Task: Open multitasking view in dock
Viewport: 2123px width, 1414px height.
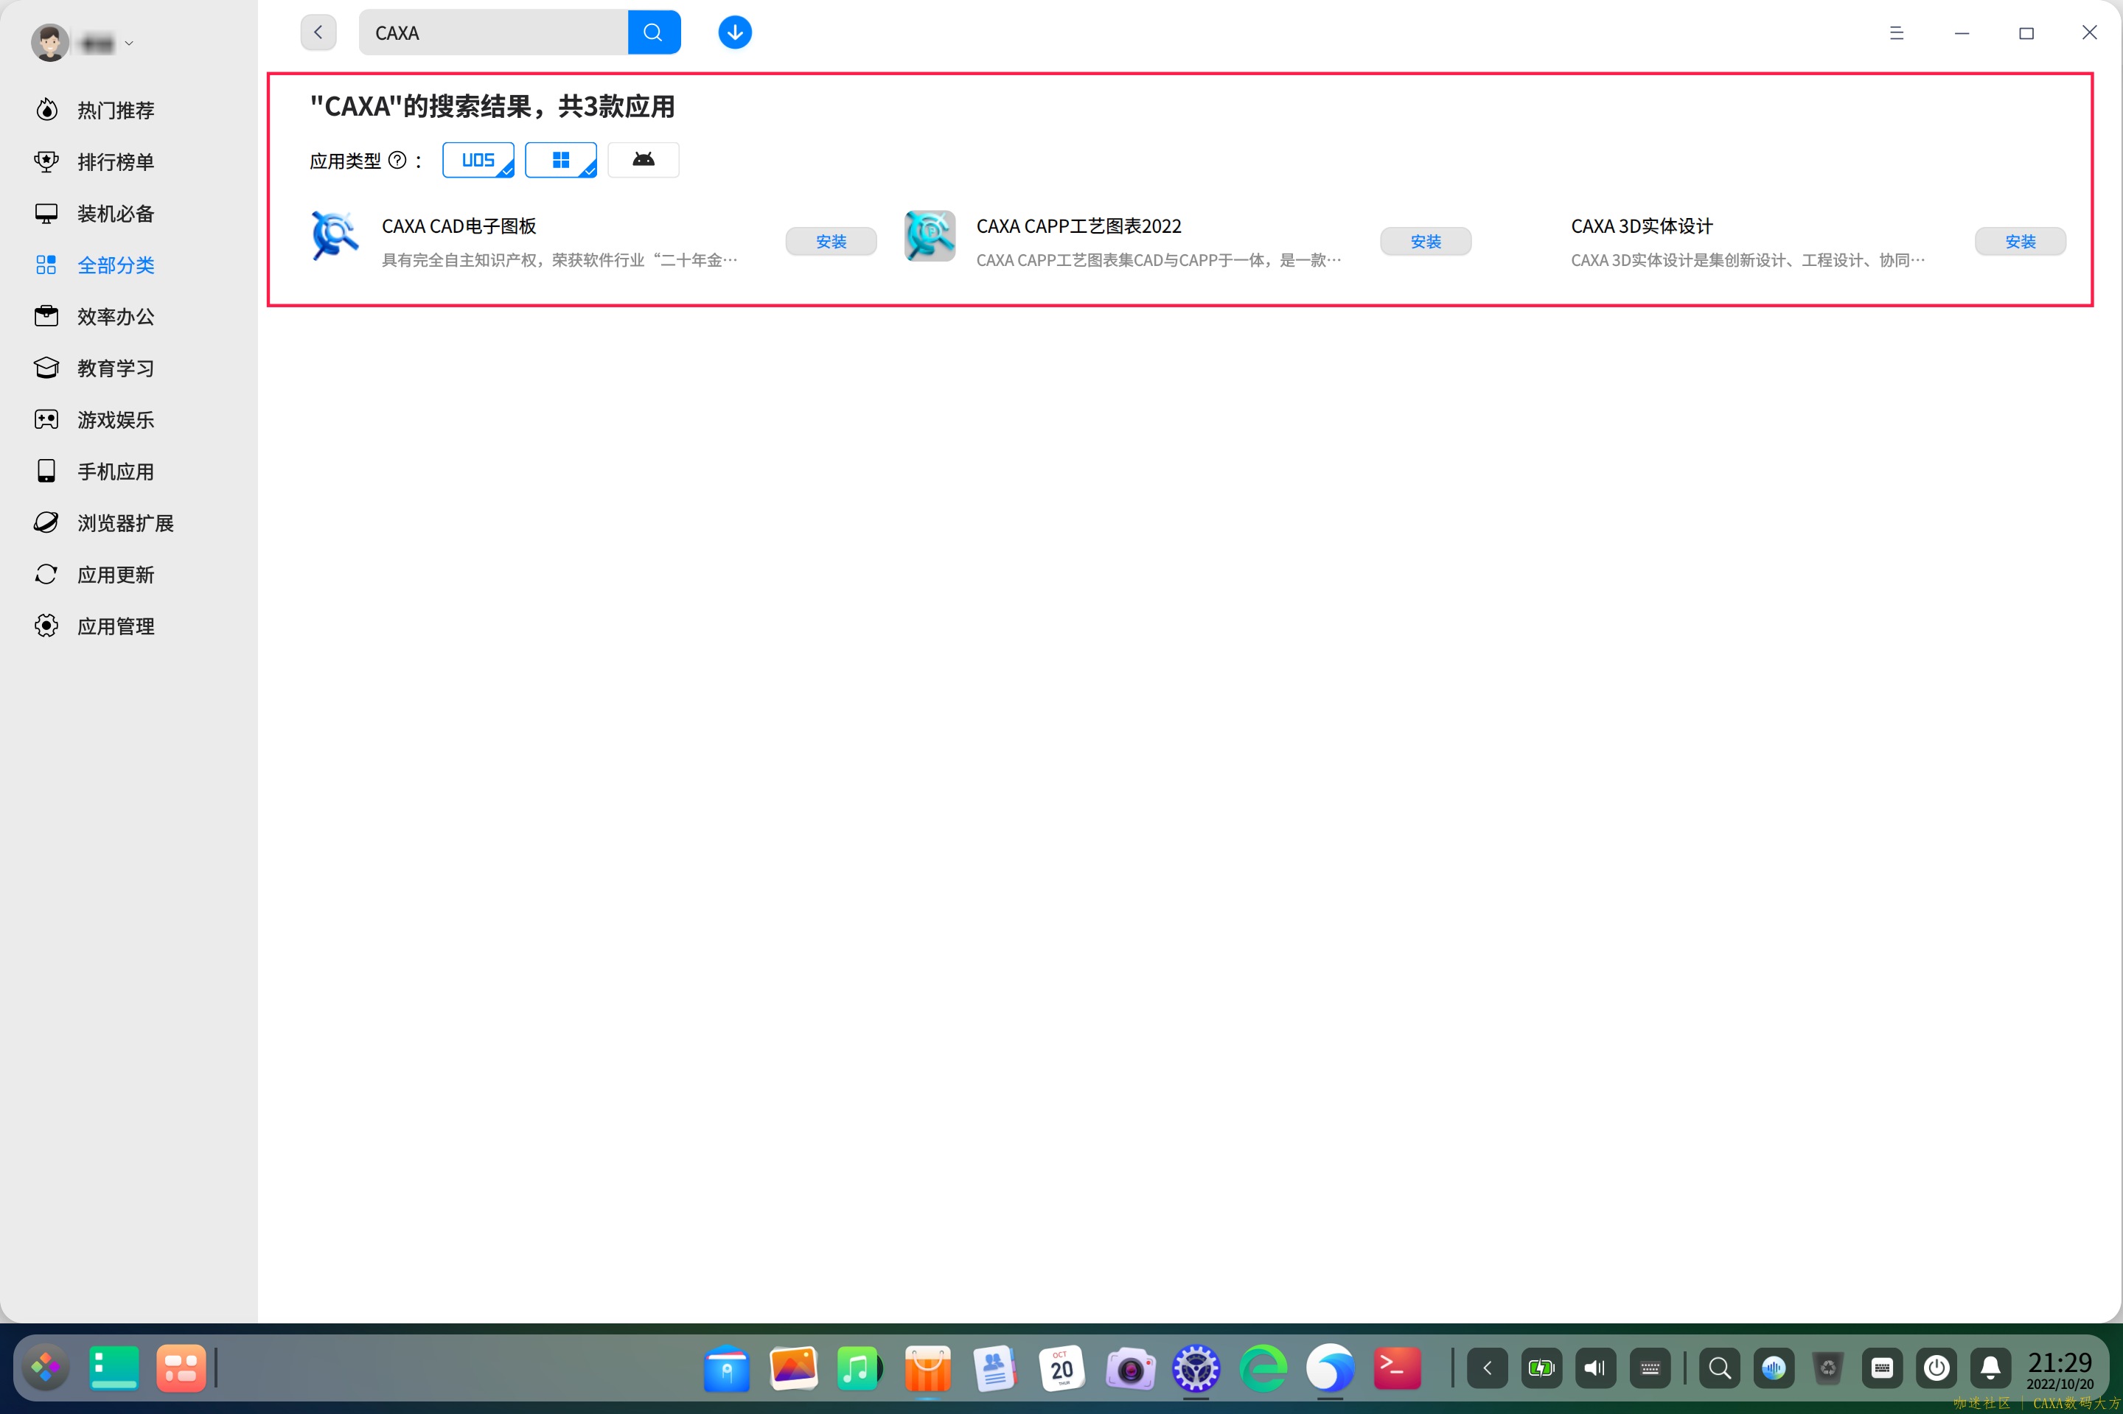Action: tap(181, 1368)
